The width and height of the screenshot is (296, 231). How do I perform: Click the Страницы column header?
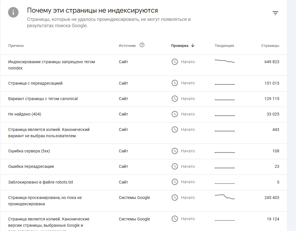coord(270,46)
